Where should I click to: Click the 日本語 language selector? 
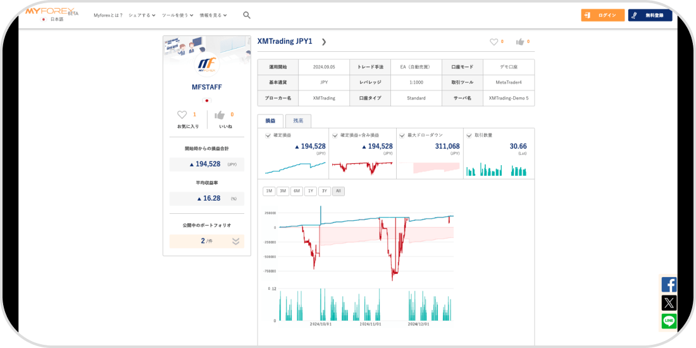pos(53,20)
